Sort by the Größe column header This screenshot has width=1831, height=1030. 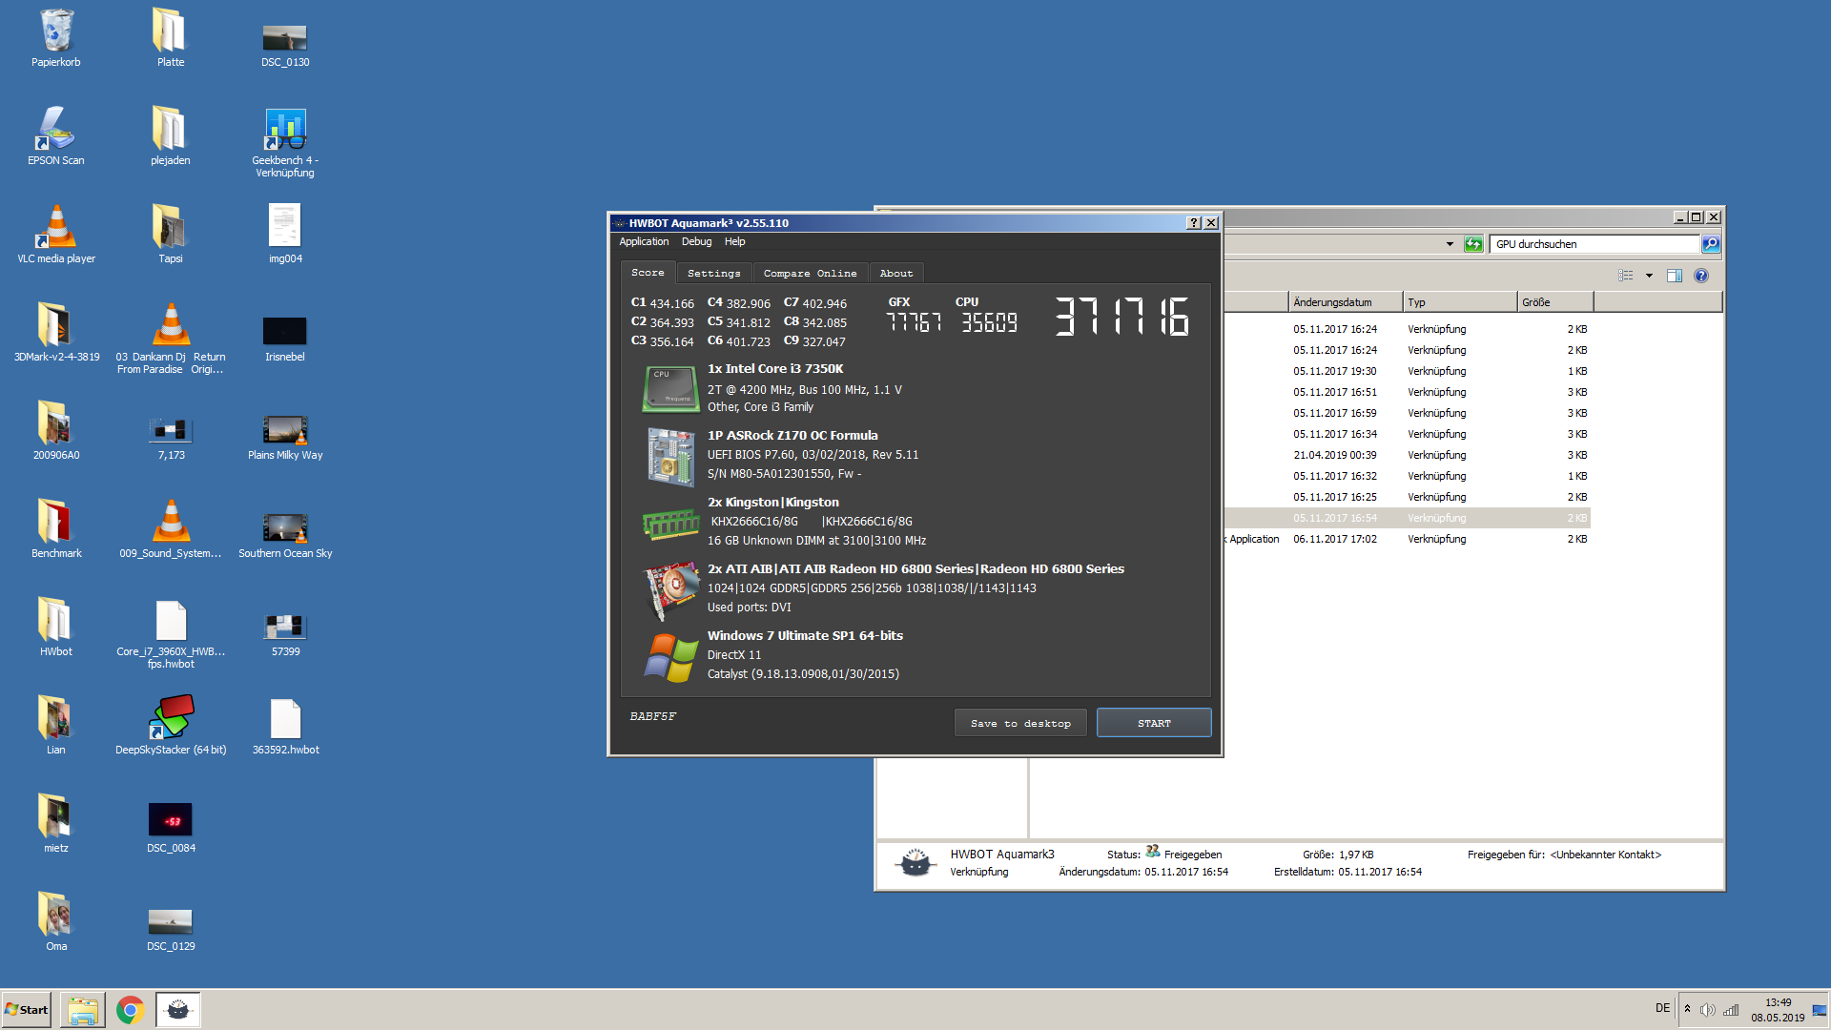click(x=1555, y=302)
